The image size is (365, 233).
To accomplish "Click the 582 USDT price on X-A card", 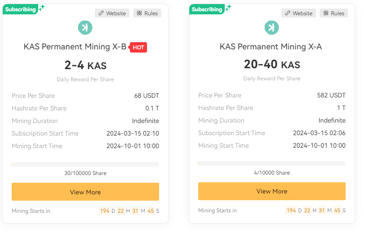I will pos(331,95).
